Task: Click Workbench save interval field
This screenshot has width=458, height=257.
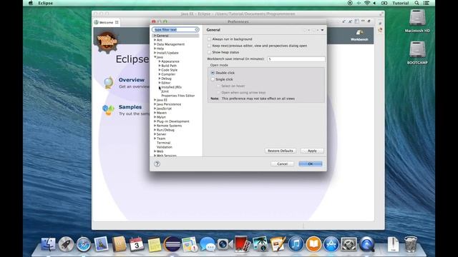Action: (296, 59)
